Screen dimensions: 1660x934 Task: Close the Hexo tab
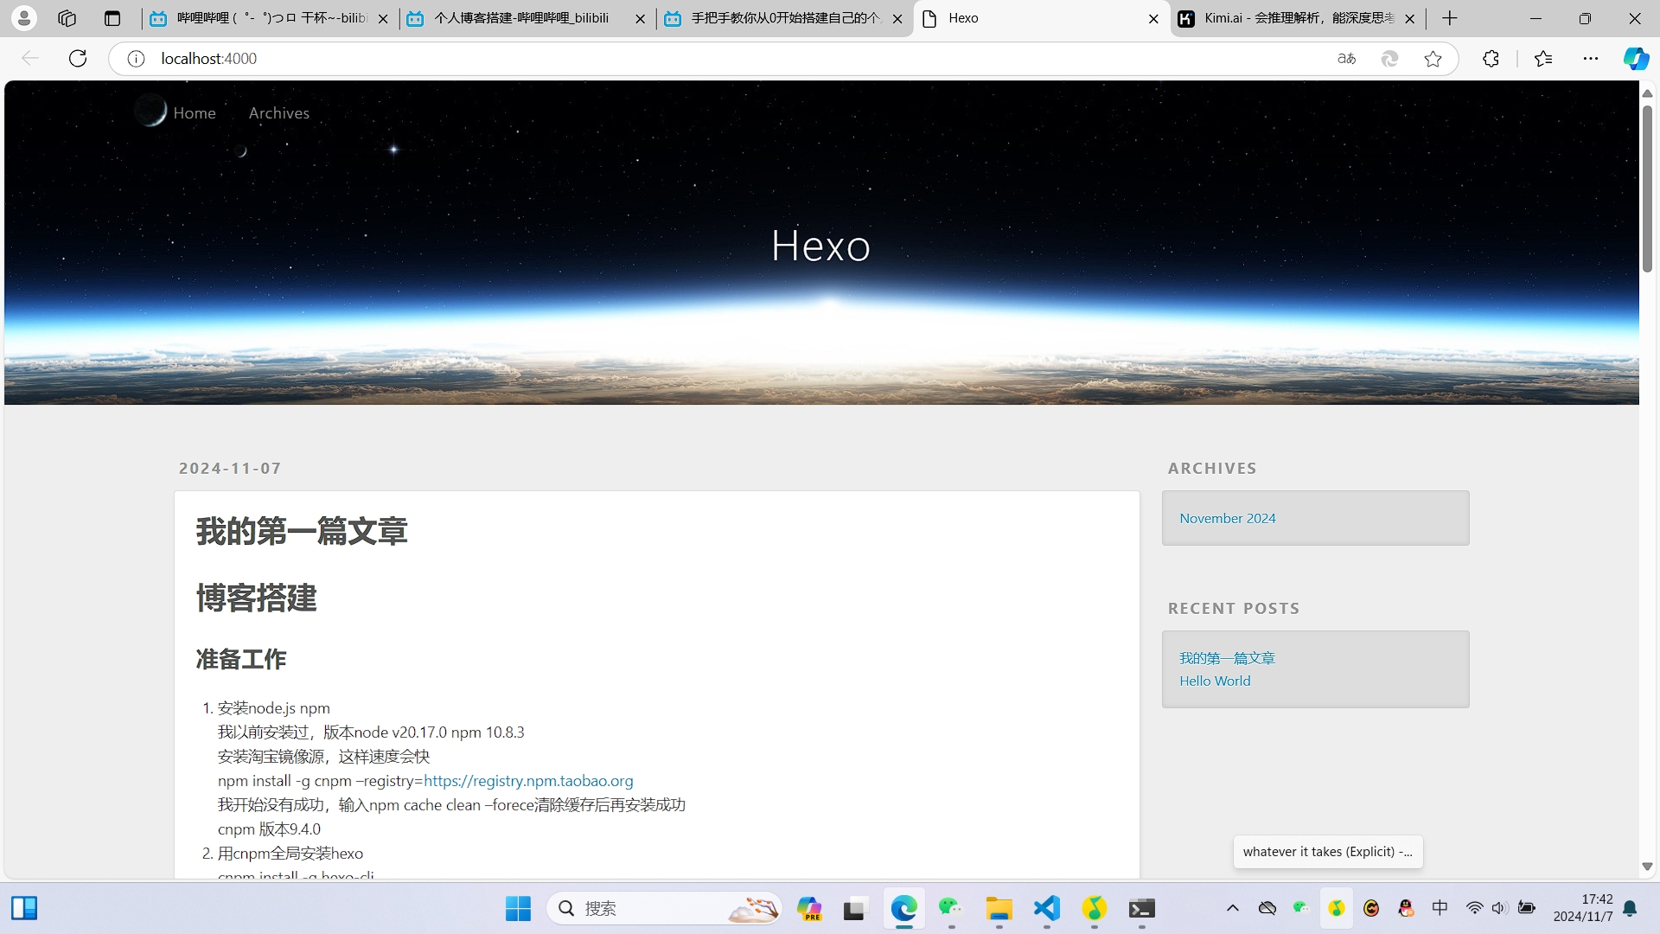[x=1153, y=18]
